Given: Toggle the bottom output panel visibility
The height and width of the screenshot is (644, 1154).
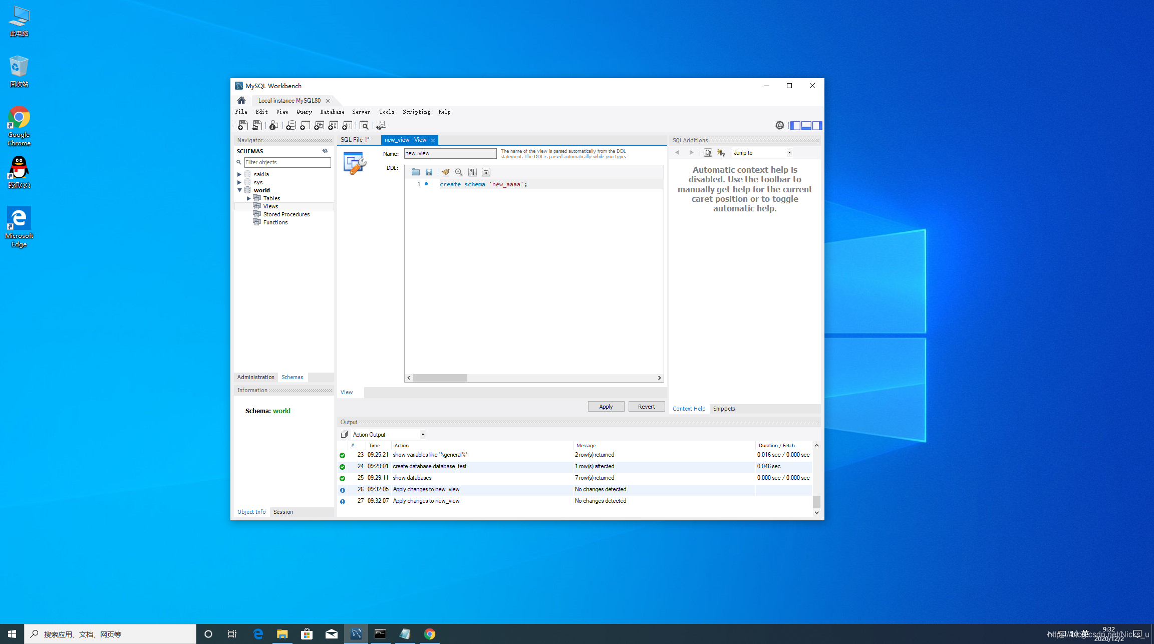Looking at the screenshot, I should 806,126.
